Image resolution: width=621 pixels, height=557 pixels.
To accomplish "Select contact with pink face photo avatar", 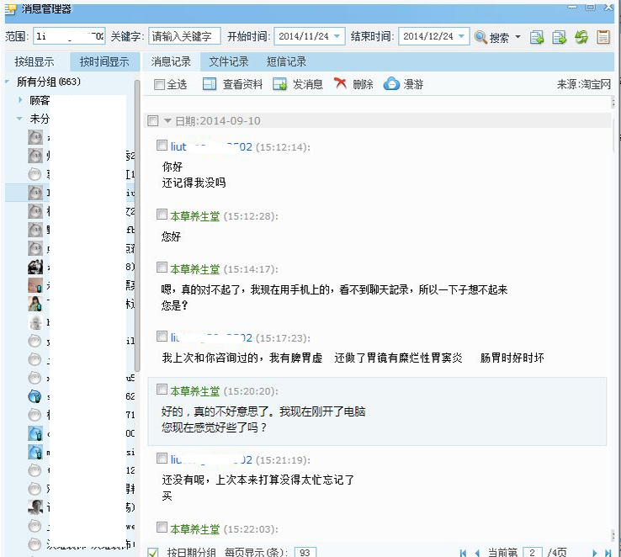I will [35, 285].
